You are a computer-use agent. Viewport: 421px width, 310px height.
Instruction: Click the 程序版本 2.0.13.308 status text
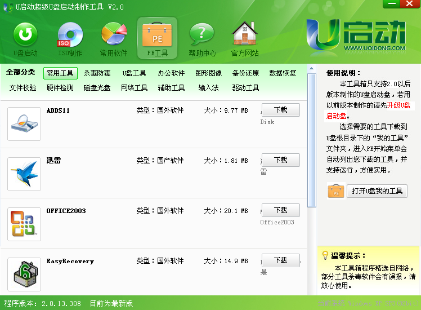pos(42,304)
